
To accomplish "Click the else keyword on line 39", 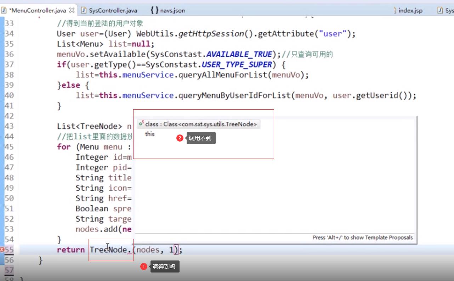I will coord(71,85).
